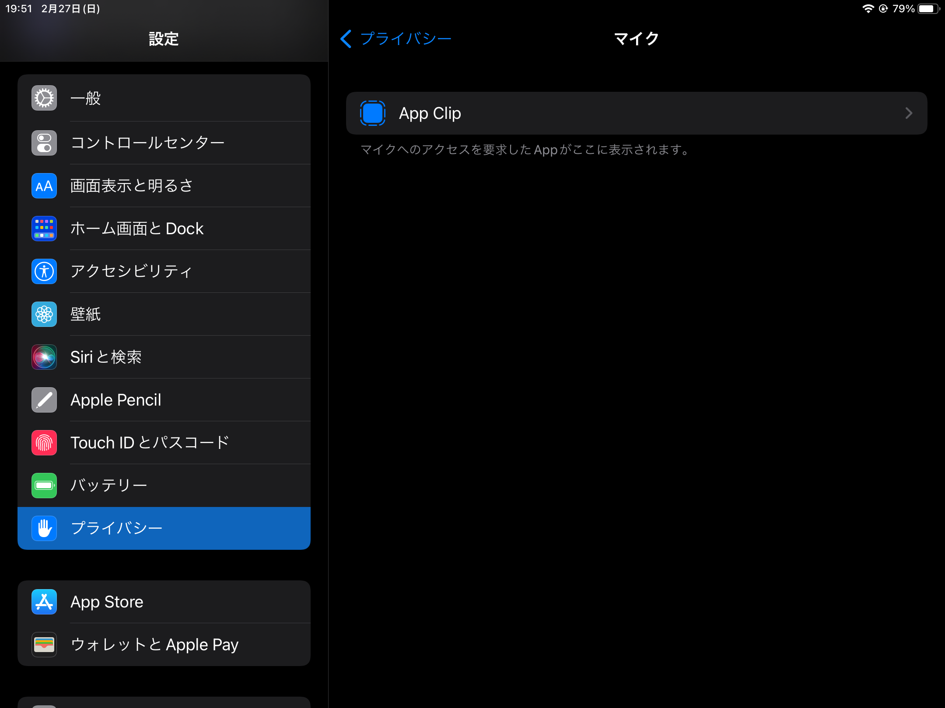Open Accessibility via its icon
Image resolution: width=945 pixels, height=708 pixels.
tap(44, 271)
